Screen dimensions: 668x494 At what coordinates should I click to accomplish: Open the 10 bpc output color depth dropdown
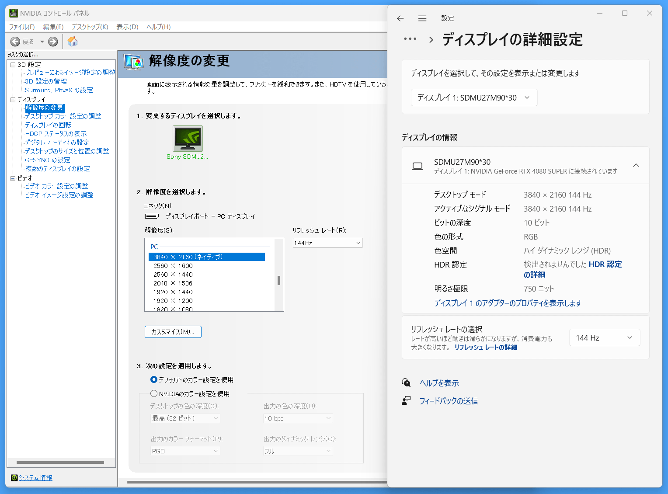298,418
